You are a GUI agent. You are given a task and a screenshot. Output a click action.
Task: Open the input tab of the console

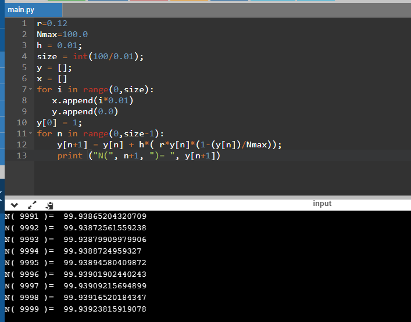pyautogui.click(x=322, y=204)
